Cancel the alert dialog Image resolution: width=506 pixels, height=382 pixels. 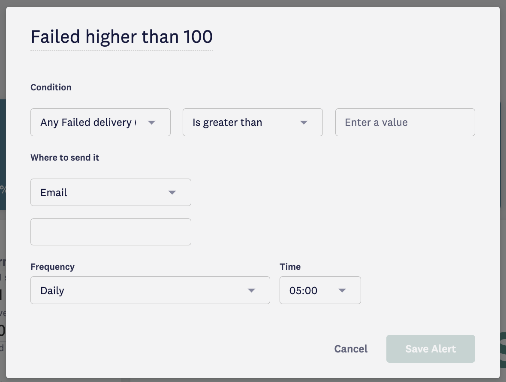(x=351, y=349)
